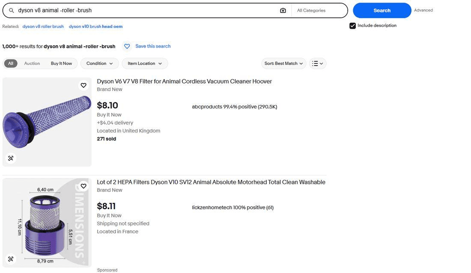The width and height of the screenshot is (471, 273).
Task: Open the HEPA filter dimensions thumbnail
Action: tap(47, 223)
